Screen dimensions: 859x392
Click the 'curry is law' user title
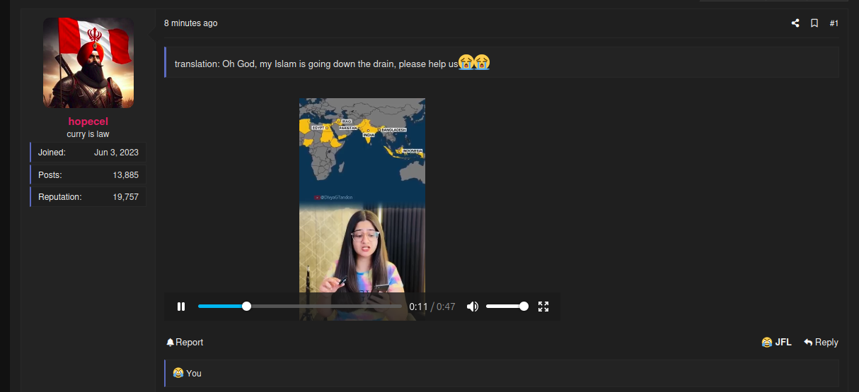tap(88, 134)
